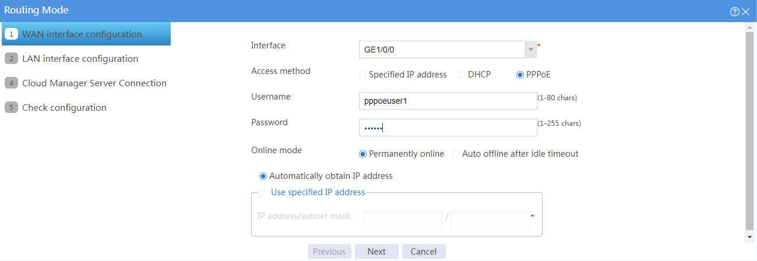Open LAN interface configuration step

click(x=80, y=59)
